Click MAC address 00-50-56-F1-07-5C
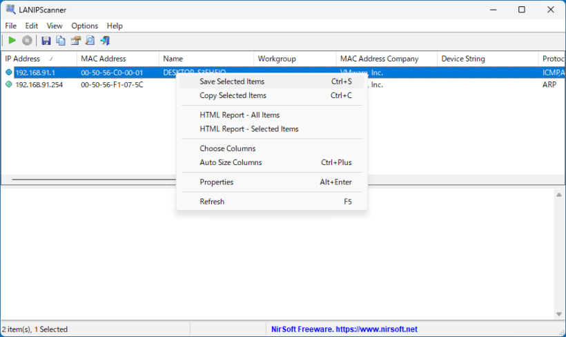 point(112,84)
